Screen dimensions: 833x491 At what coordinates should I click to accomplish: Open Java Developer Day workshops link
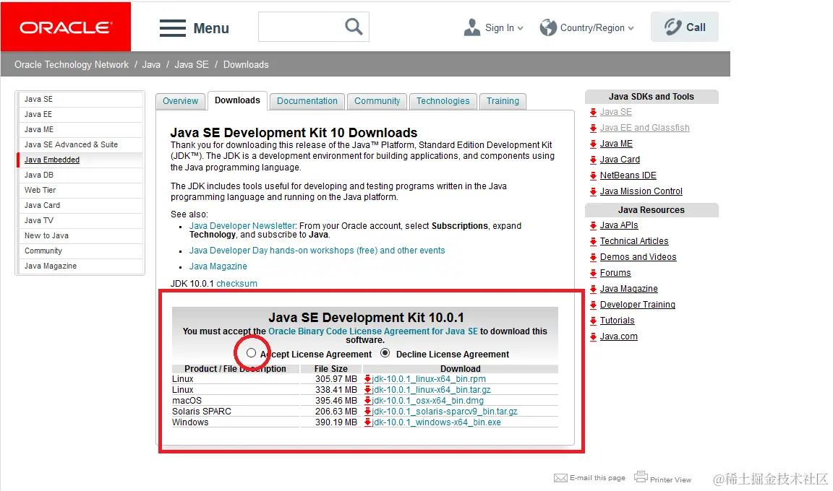[x=317, y=251]
